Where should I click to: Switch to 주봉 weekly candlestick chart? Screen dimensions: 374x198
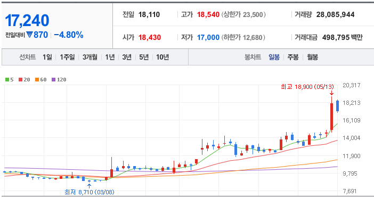(x=293, y=57)
